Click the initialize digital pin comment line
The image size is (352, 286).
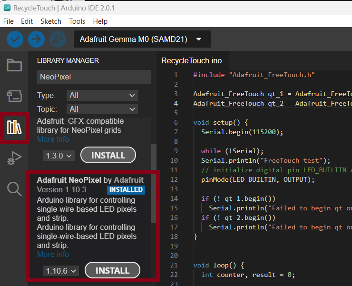coord(276,170)
